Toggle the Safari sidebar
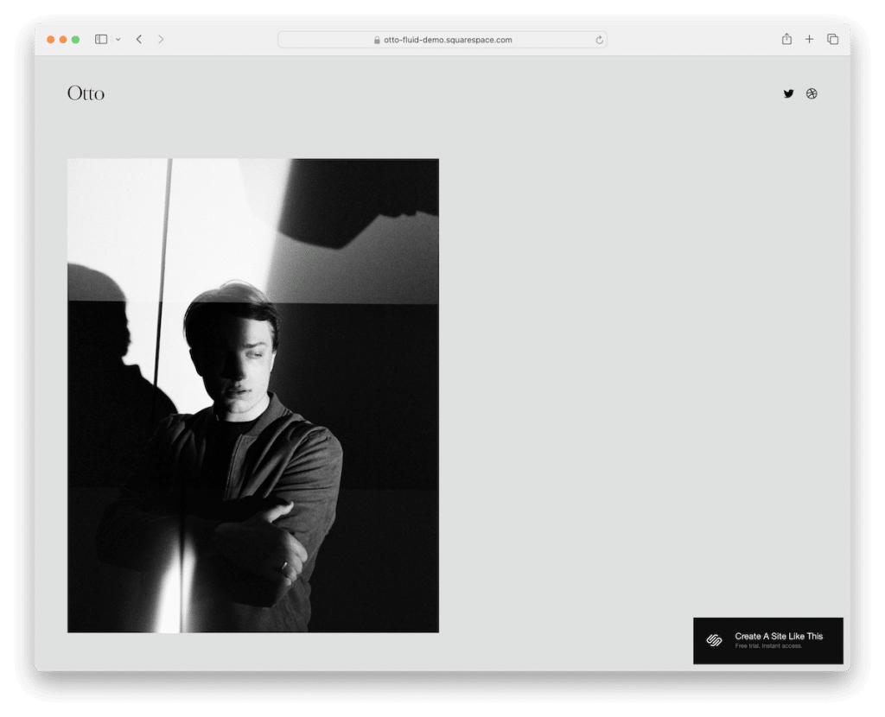The image size is (885, 717). point(101,39)
